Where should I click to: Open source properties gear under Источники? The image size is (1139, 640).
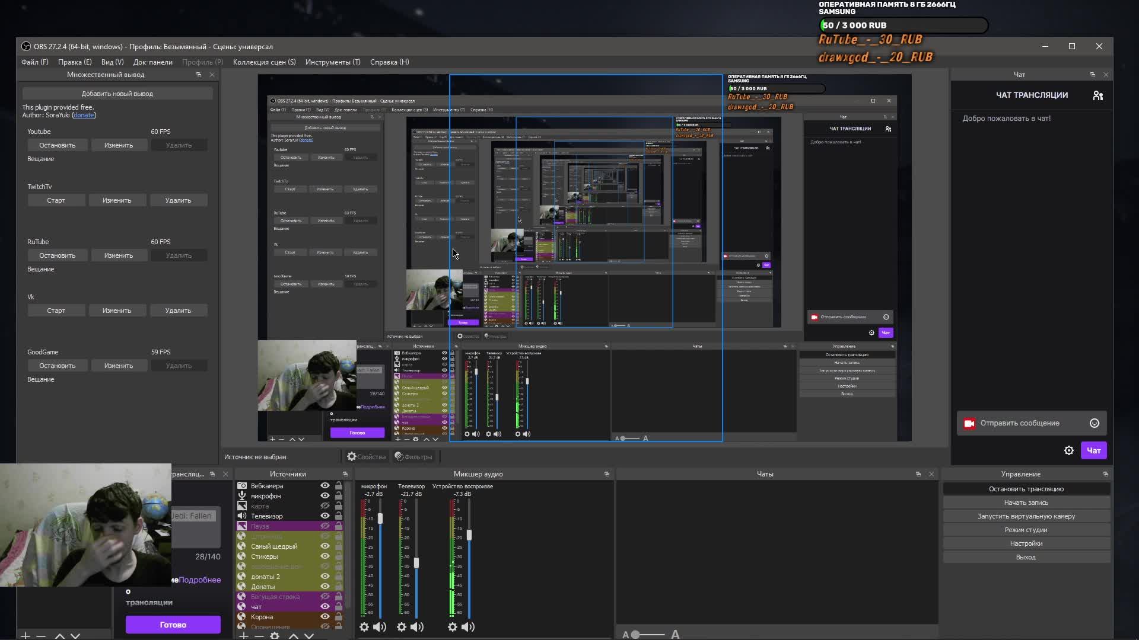275,636
